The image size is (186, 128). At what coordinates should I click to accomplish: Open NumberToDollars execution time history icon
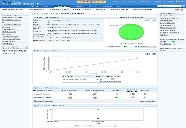pos(133,97)
